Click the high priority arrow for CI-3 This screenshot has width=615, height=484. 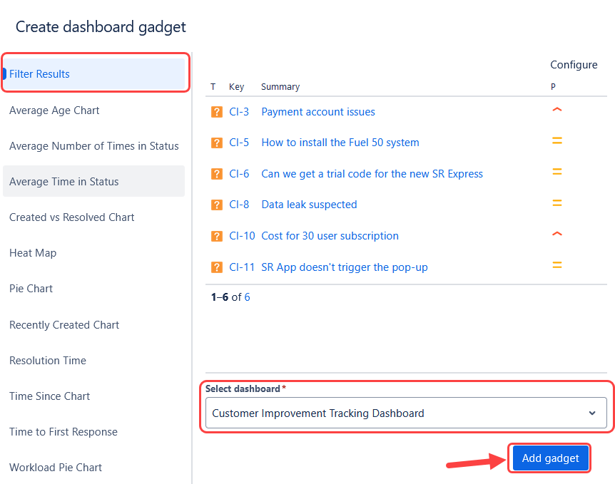tap(557, 110)
